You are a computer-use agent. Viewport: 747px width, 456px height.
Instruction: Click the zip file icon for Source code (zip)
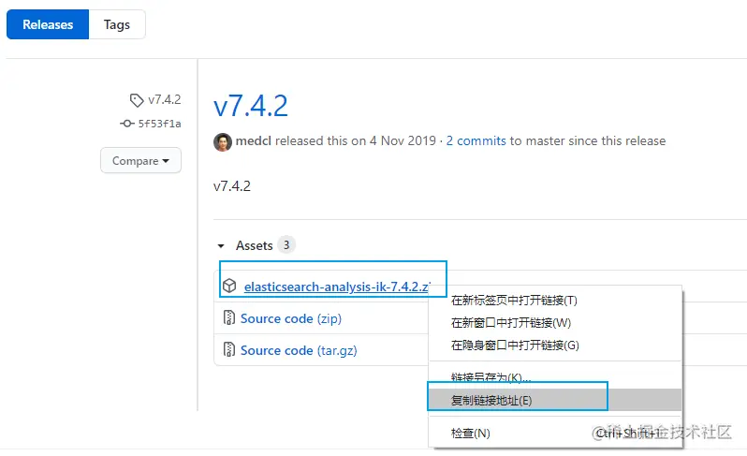[x=229, y=317]
